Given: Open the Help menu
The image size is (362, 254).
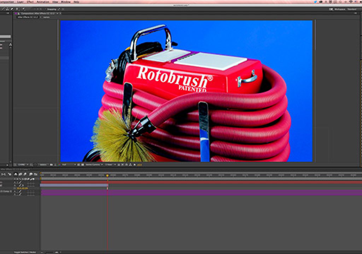Looking at the screenshot, I should [76, 2].
